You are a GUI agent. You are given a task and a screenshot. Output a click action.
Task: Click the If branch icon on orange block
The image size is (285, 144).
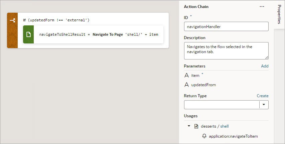[12, 20]
